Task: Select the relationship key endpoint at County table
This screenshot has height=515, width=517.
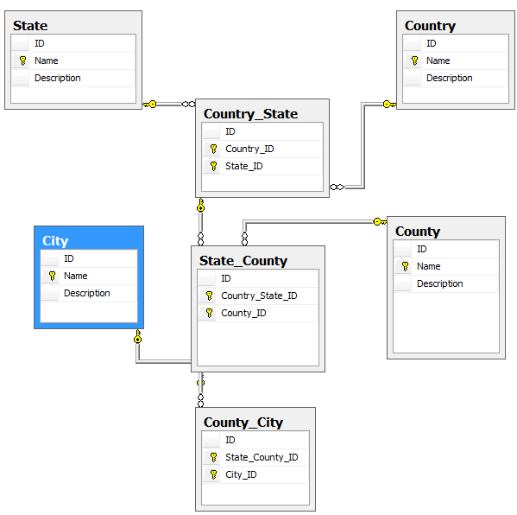Action: [380, 221]
